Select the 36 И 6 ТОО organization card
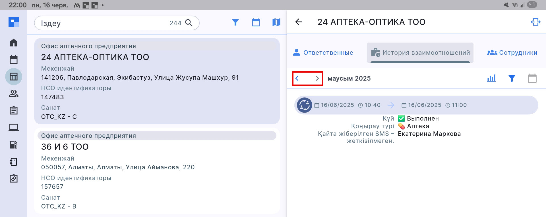The width and height of the screenshot is (546, 217). [157, 171]
